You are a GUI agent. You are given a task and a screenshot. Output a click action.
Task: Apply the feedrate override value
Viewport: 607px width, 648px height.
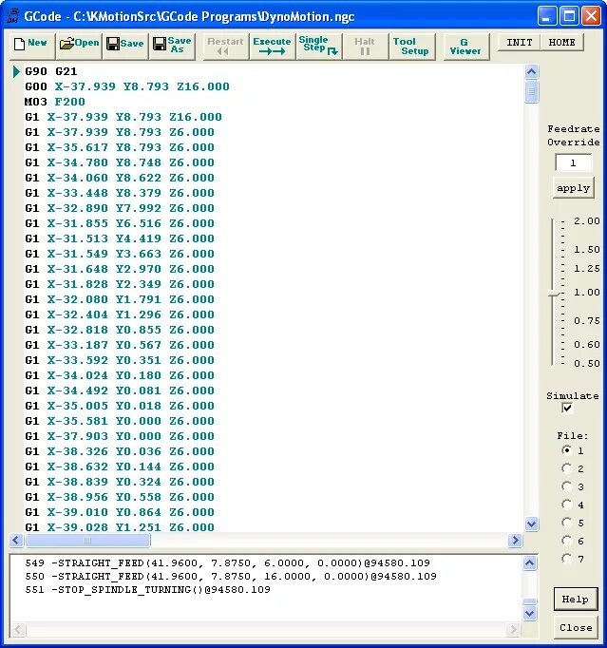[x=573, y=188]
